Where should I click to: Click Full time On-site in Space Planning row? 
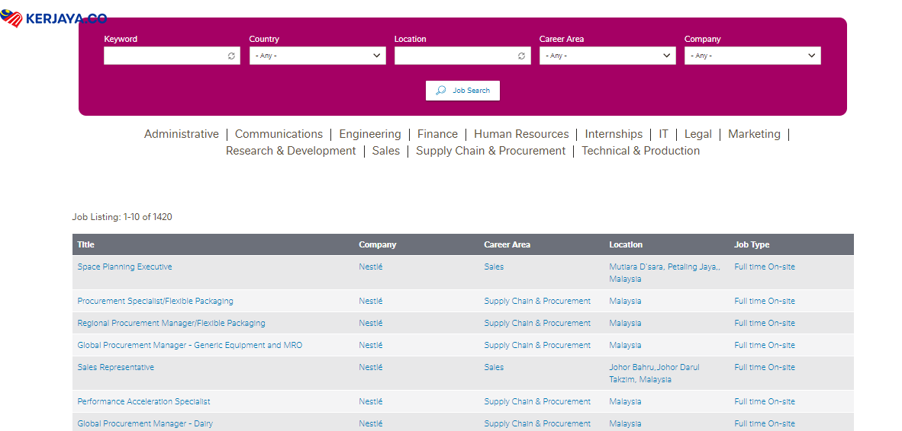click(765, 267)
